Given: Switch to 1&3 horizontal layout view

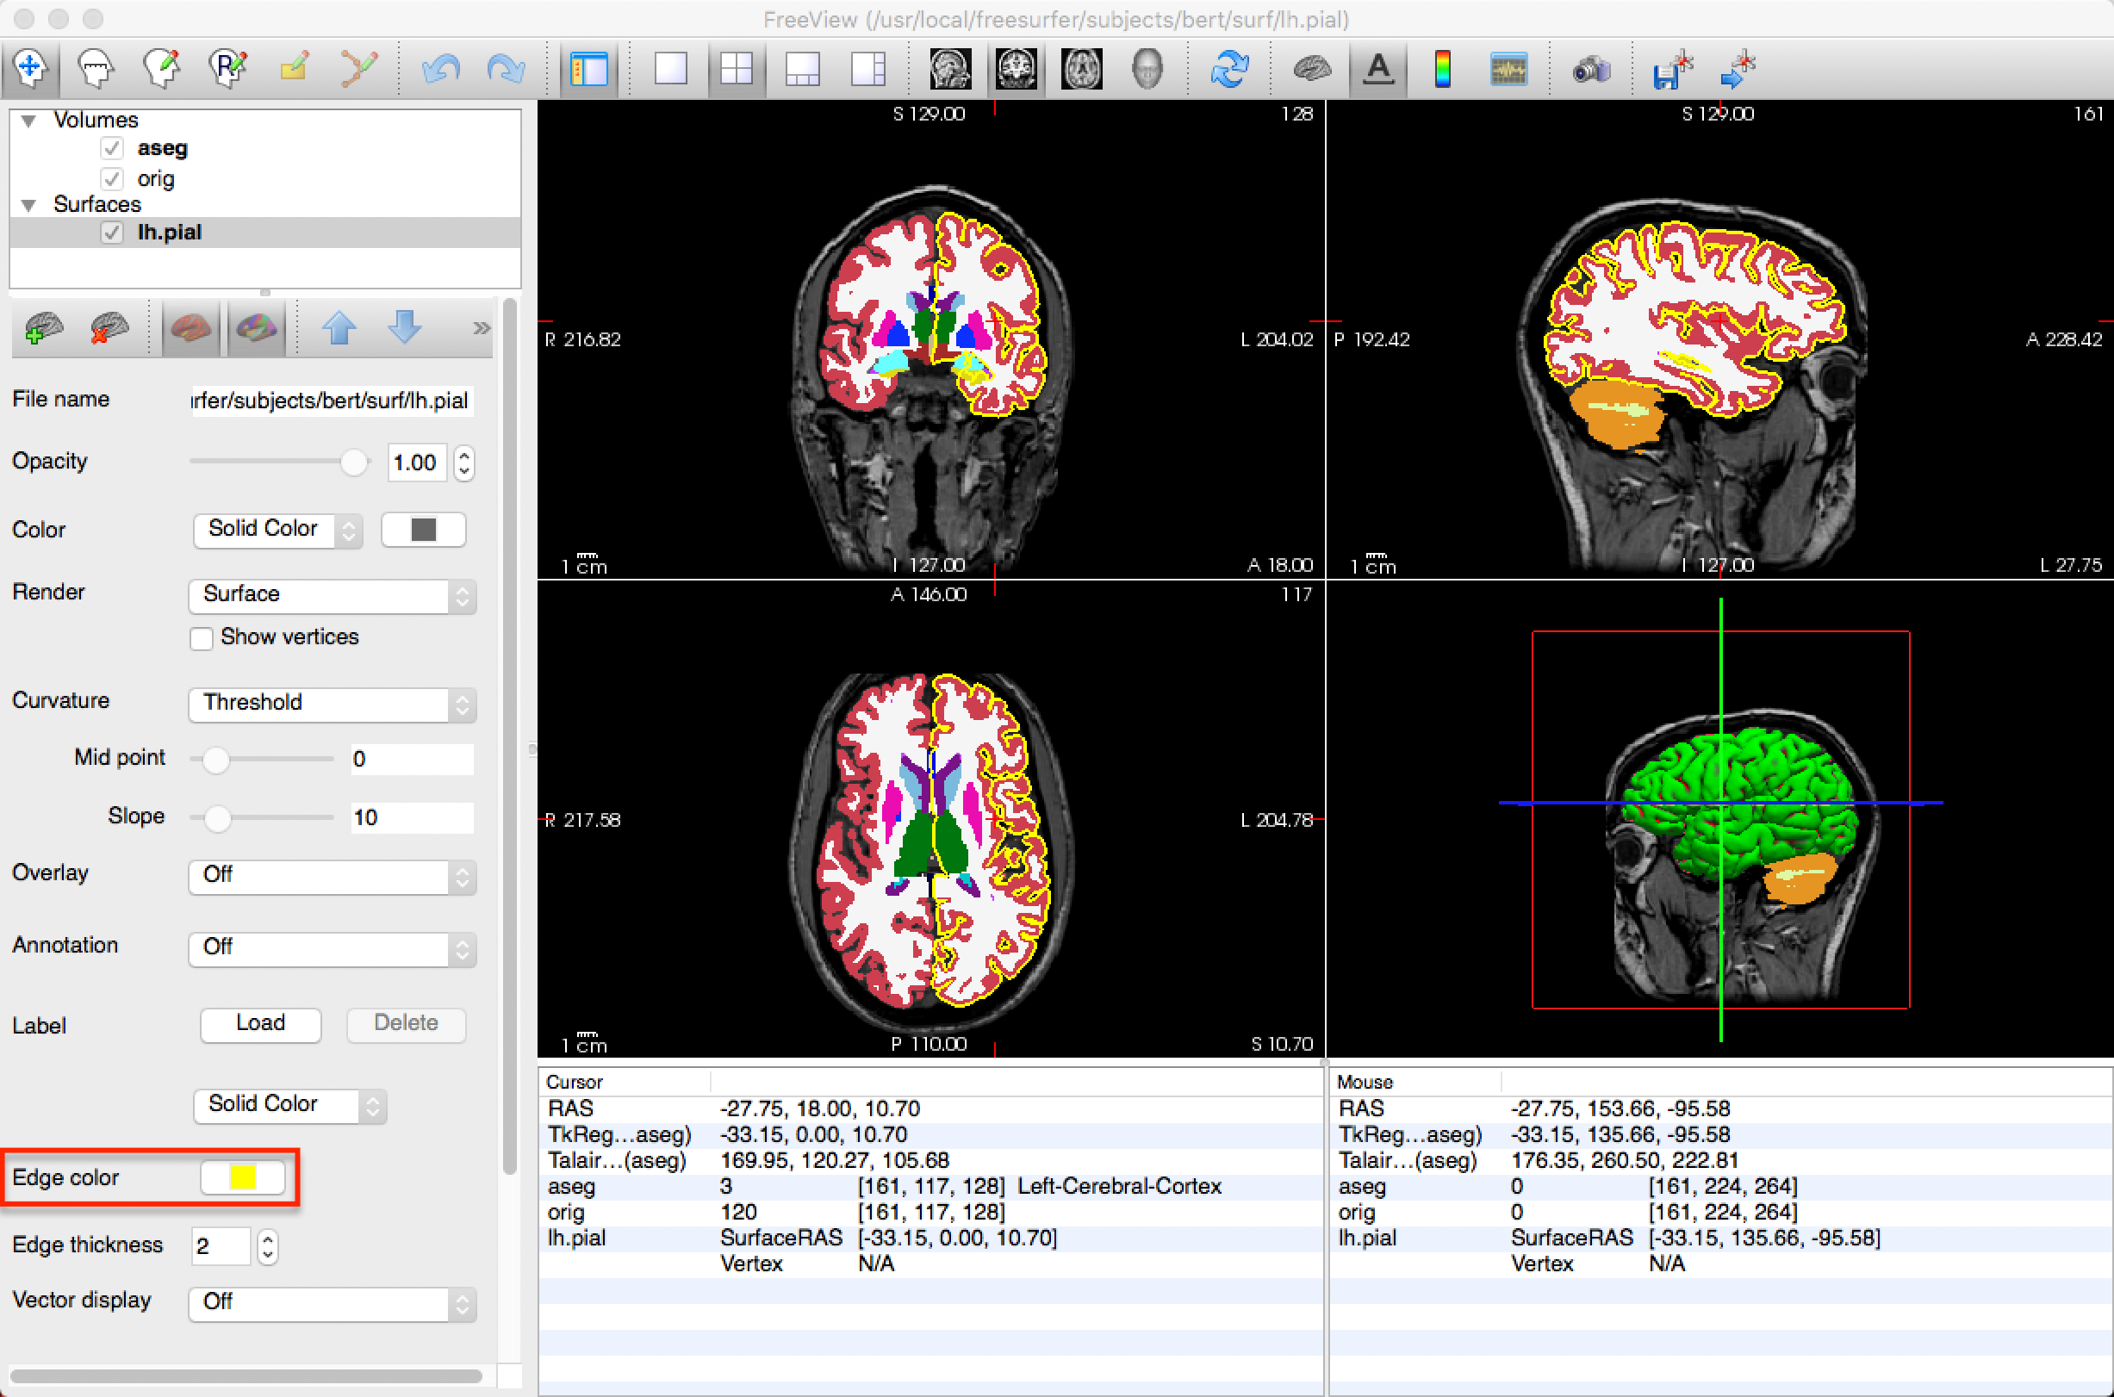Looking at the screenshot, I should coord(867,69).
